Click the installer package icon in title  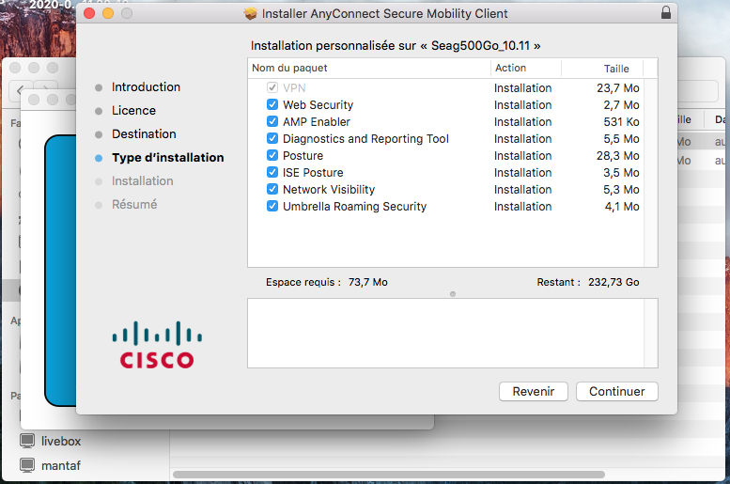tap(251, 13)
